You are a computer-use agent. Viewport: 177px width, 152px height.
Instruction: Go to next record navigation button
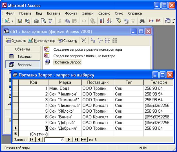[69, 140]
